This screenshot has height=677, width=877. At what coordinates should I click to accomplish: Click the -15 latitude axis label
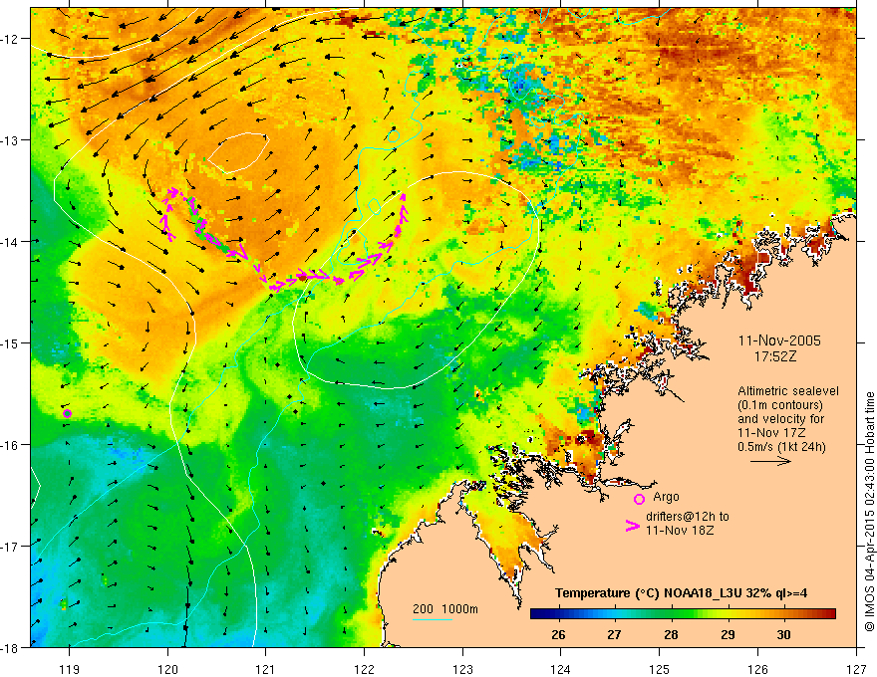point(10,342)
